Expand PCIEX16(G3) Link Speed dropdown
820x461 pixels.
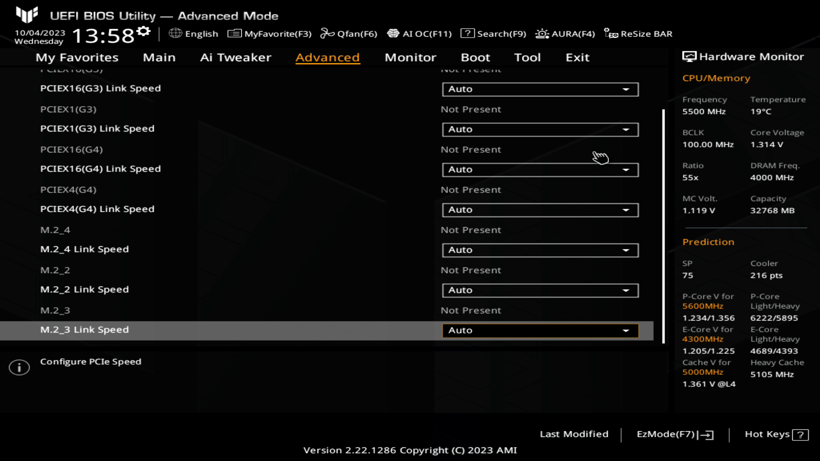pos(626,88)
